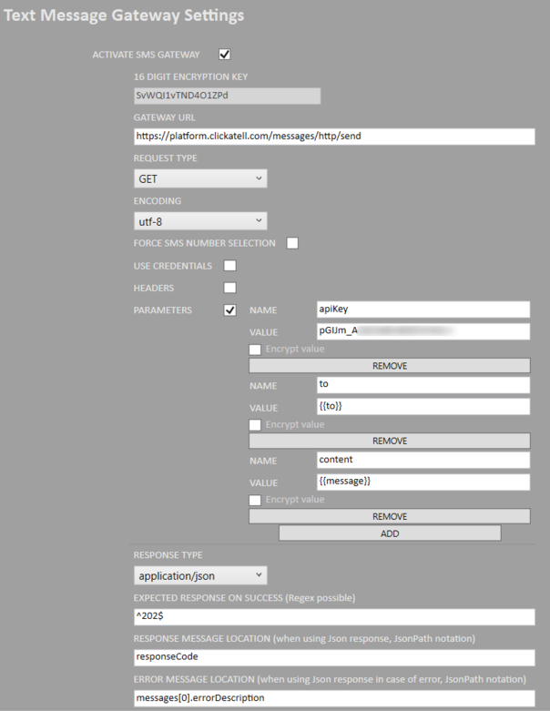This screenshot has height=711, width=550.
Task: Open the Request Type dropdown showing GET
Action: coord(200,178)
